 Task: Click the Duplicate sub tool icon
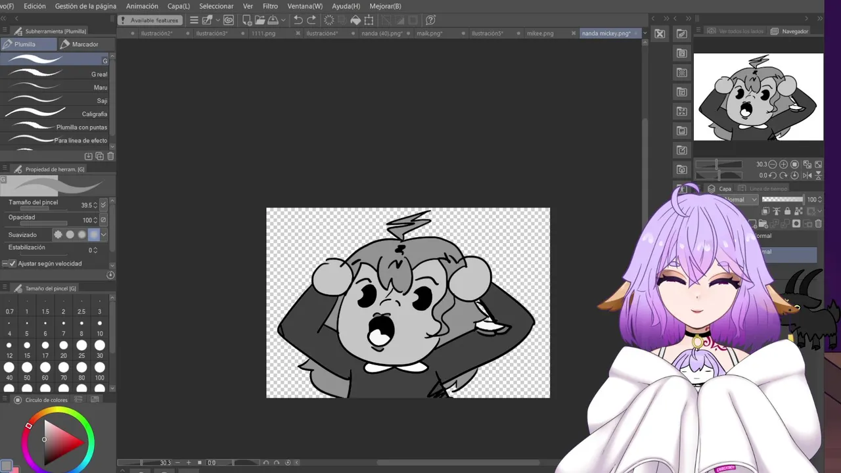click(x=99, y=156)
